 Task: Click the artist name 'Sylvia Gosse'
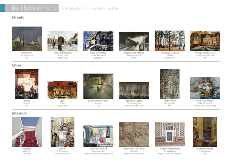205,151
